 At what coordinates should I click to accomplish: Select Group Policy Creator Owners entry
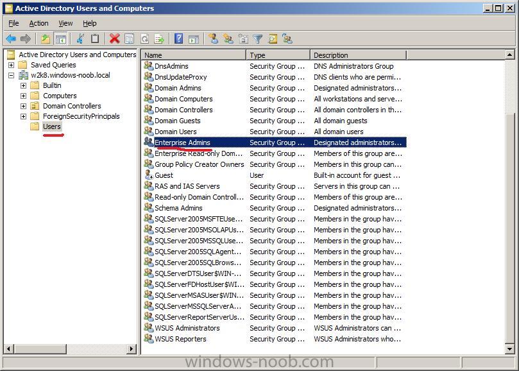(x=200, y=164)
